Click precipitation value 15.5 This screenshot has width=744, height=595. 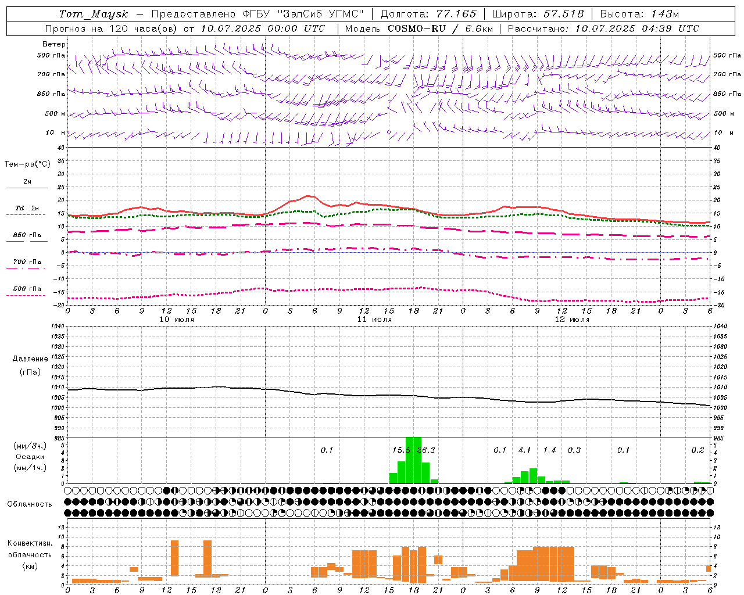[401, 450]
